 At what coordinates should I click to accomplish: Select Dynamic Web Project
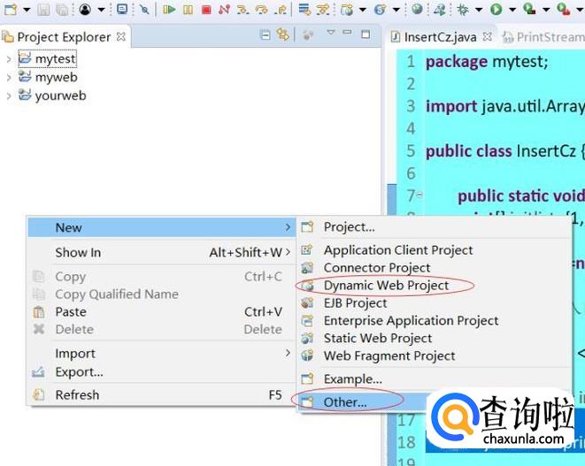pyautogui.click(x=435, y=286)
